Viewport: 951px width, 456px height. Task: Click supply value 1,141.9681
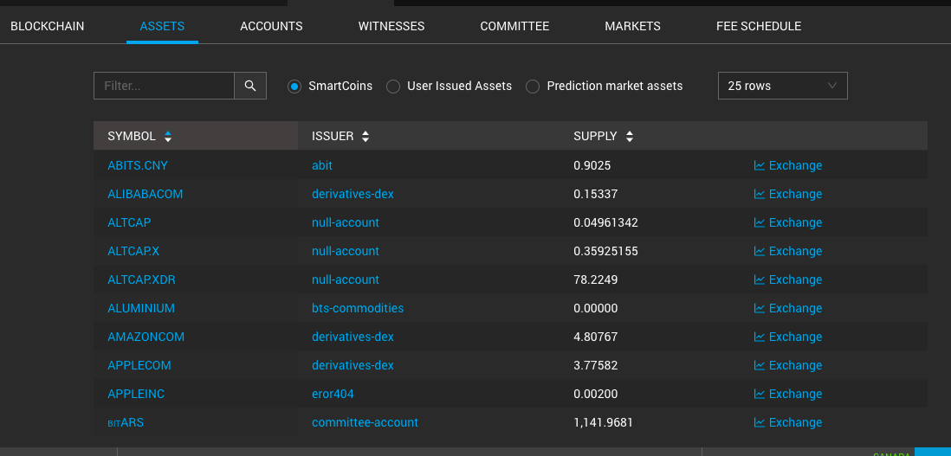point(603,422)
